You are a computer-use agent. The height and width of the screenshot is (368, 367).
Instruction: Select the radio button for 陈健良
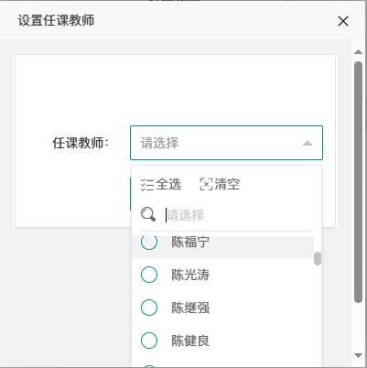[149, 341]
